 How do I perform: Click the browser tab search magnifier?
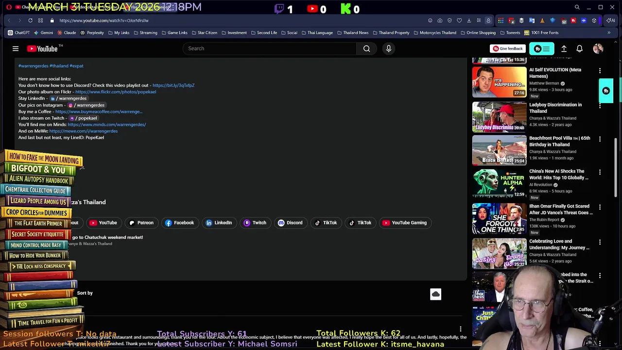click(x=577, y=7)
